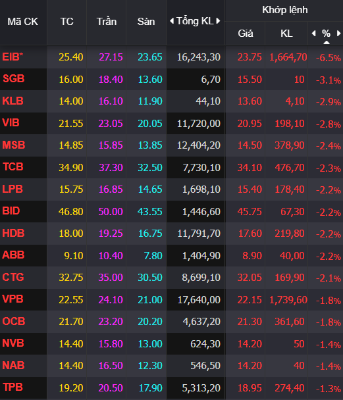
Task: Click left arrow beside % column header
Action: coord(314,33)
